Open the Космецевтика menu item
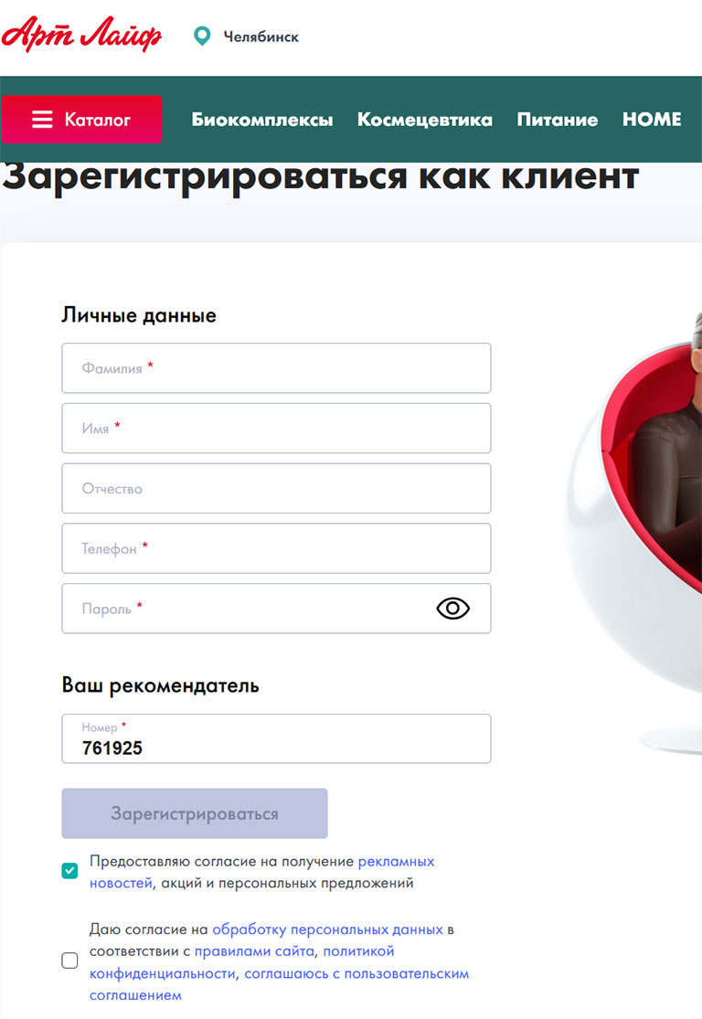This screenshot has height=1019, width=702. click(425, 120)
